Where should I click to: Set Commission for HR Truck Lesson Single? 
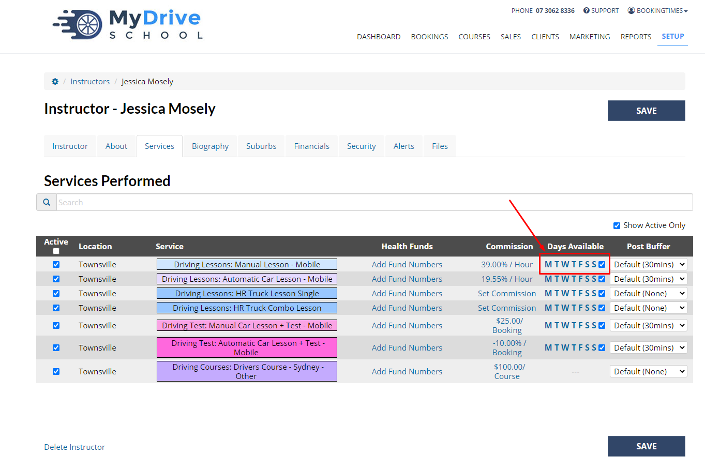pos(507,293)
